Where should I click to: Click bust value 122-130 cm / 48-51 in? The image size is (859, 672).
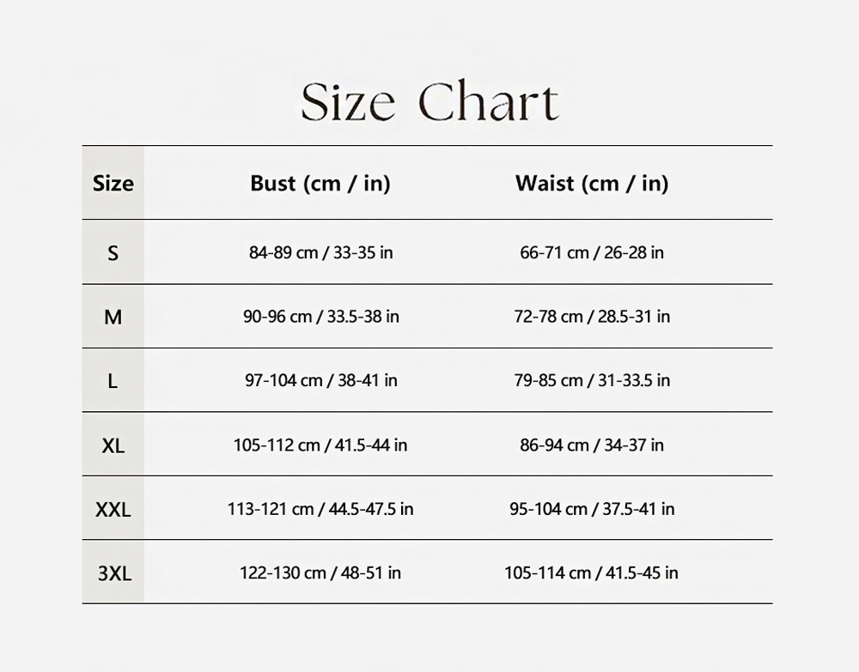320,572
